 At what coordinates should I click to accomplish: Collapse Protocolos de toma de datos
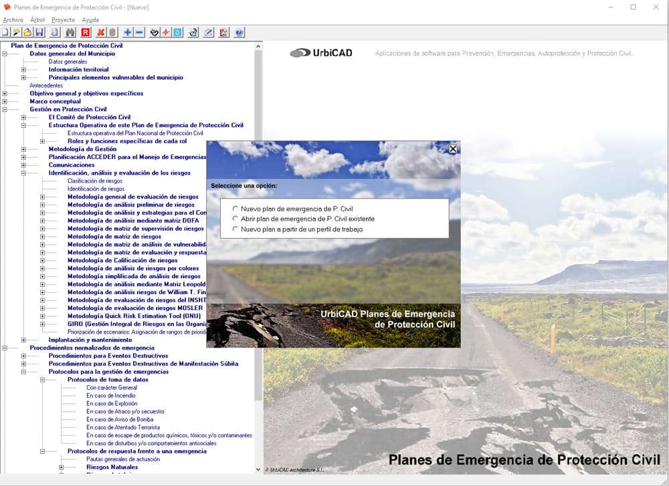42,380
